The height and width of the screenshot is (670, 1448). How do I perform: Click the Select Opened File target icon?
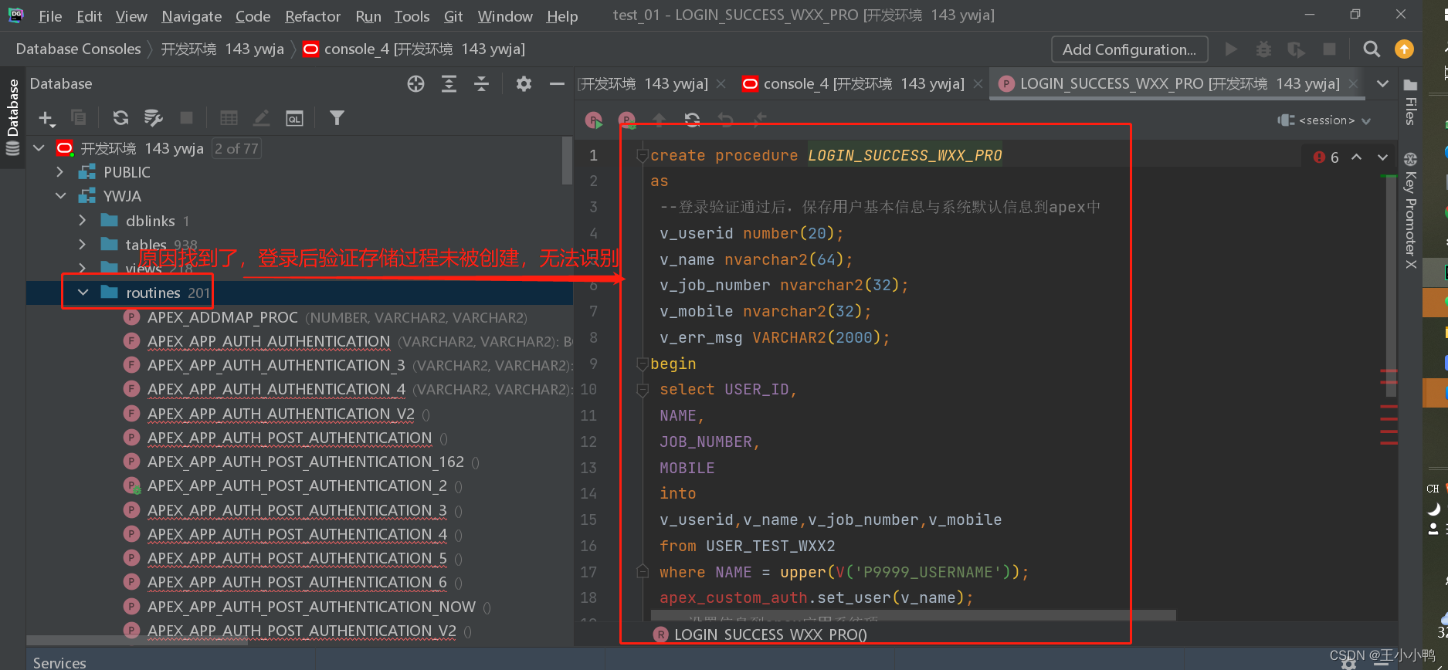tap(415, 84)
